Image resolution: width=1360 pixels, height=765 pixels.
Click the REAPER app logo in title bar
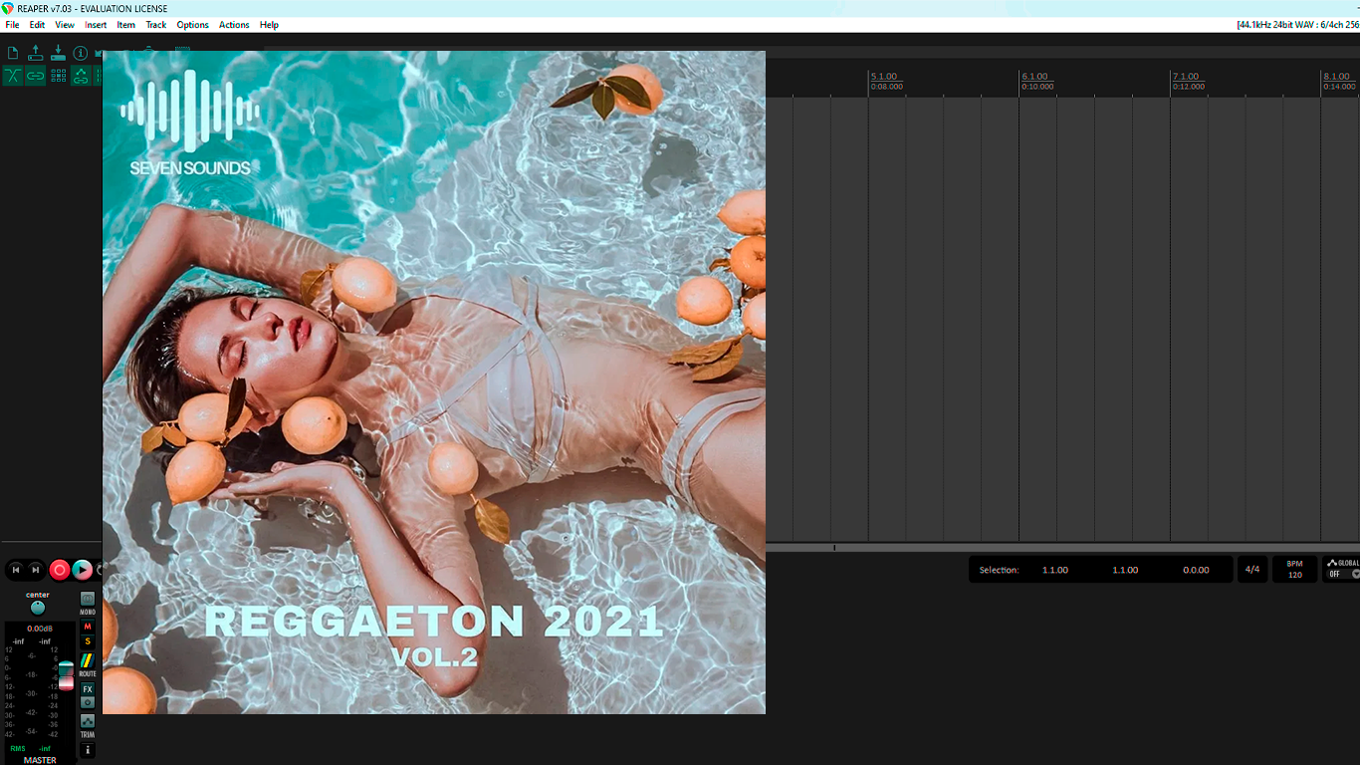[8, 8]
